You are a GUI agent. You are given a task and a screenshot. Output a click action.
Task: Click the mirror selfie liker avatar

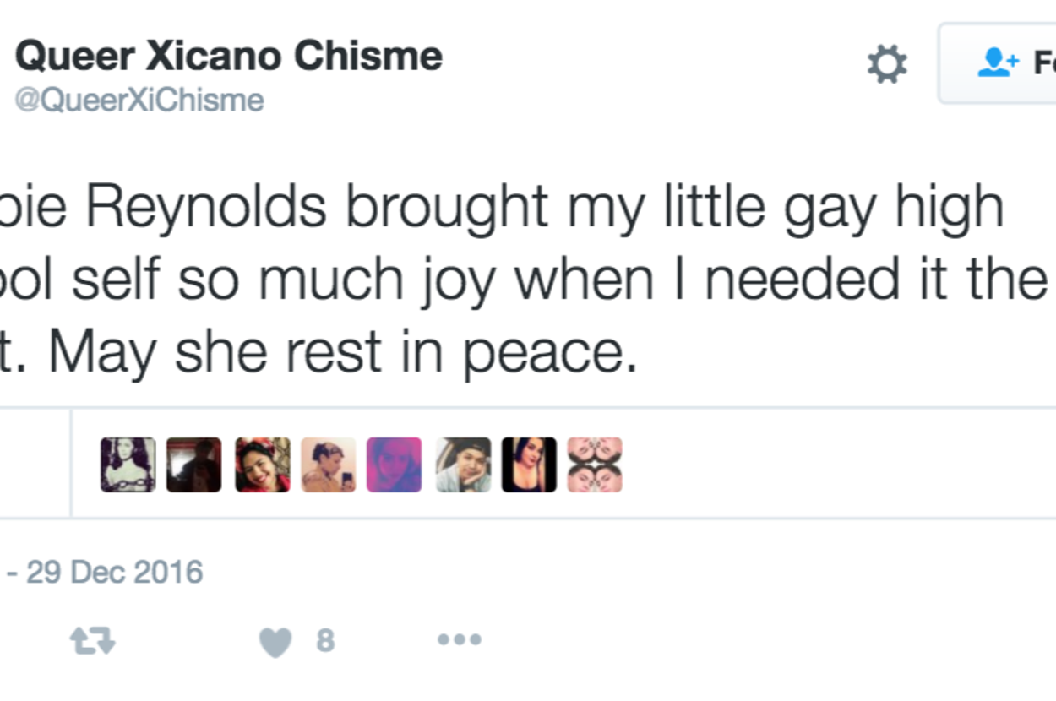click(328, 465)
